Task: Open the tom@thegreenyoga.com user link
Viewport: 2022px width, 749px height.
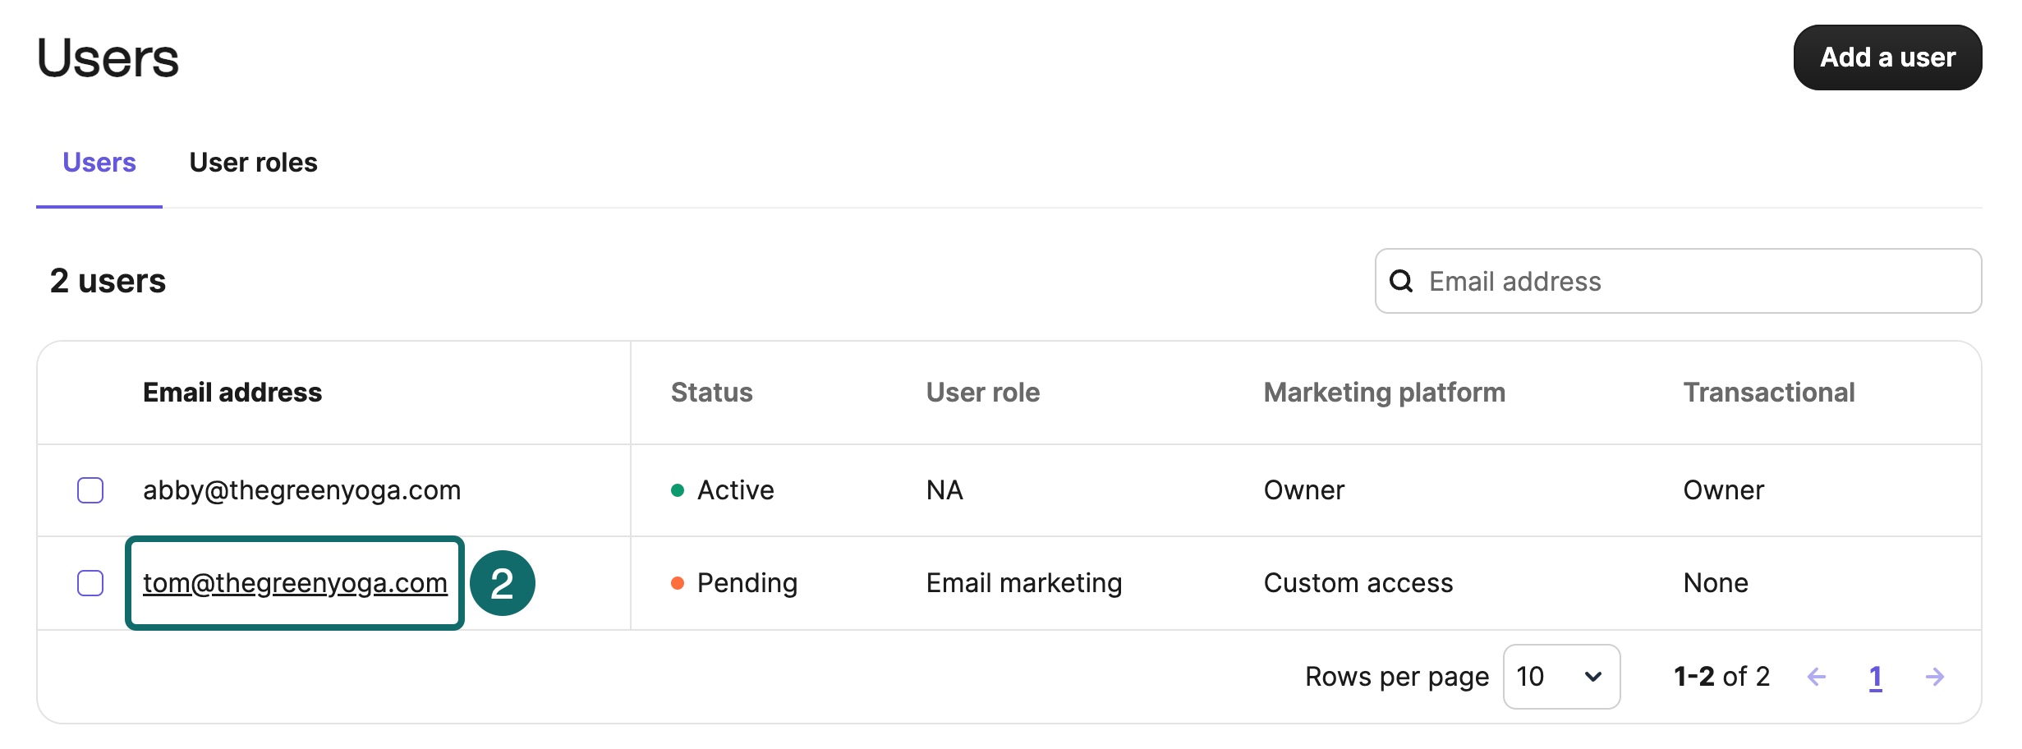Action: click(295, 583)
